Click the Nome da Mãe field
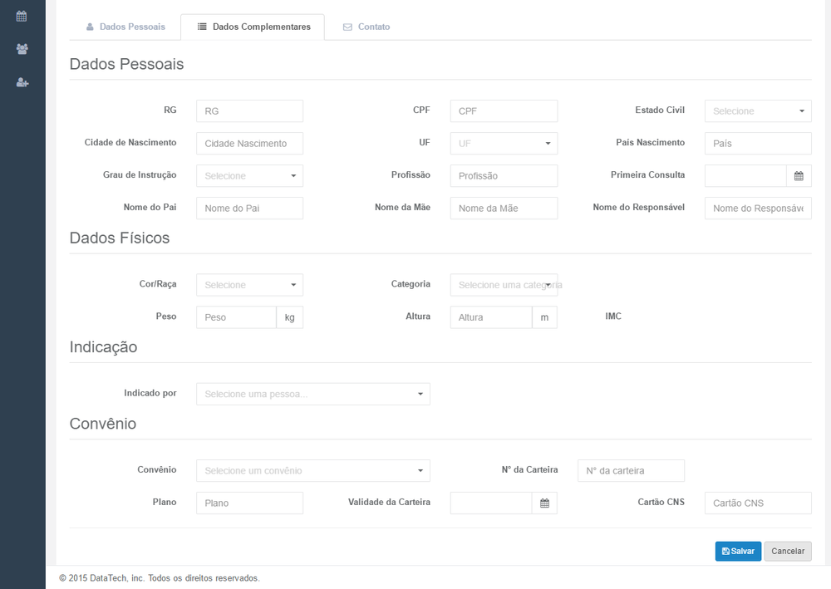The height and width of the screenshot is (589, 831). [x=504, y=209]
